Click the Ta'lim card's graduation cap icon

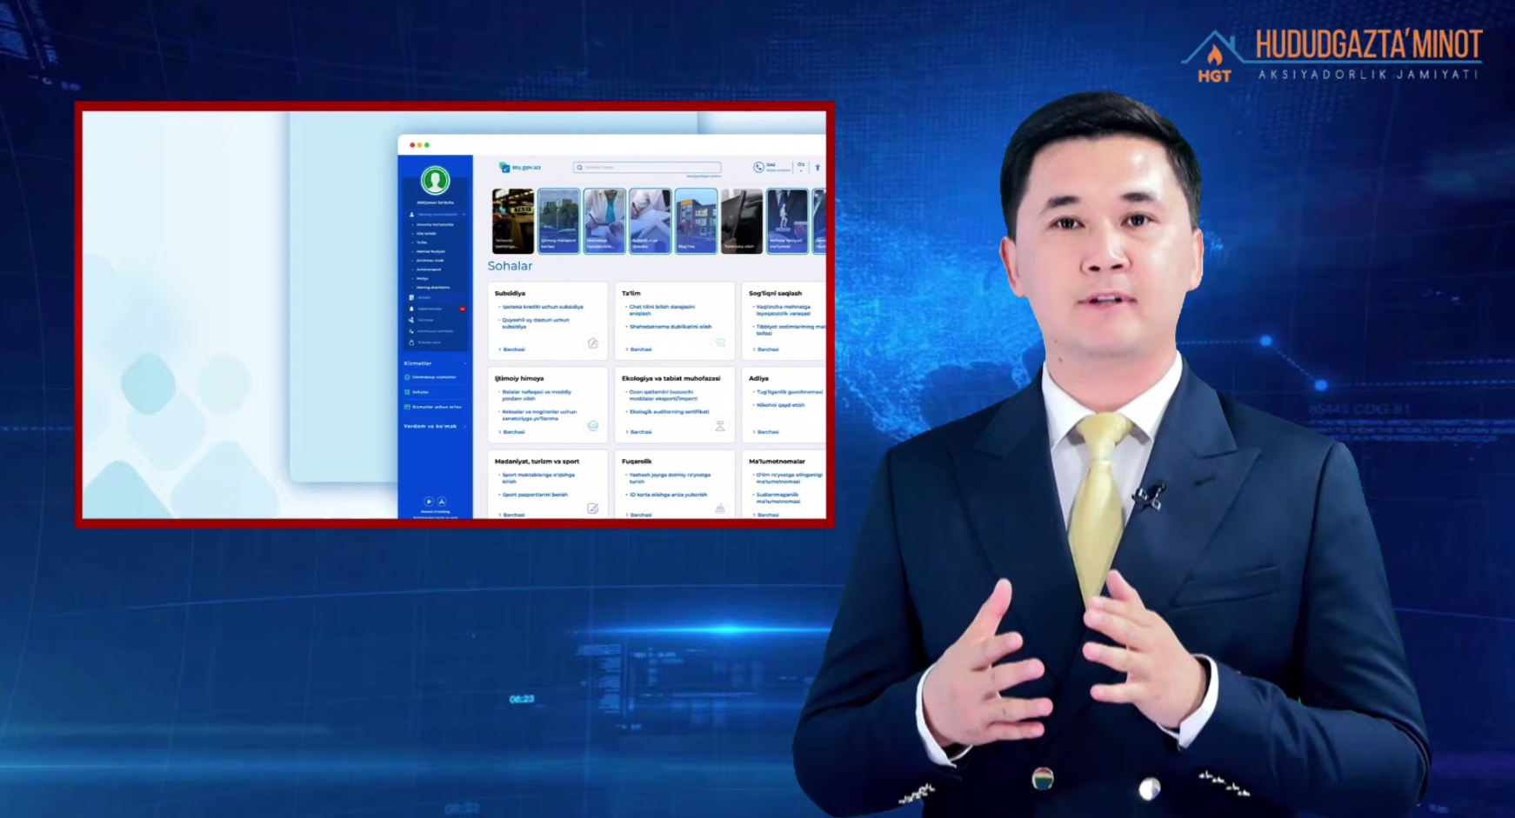tap(720, 343)
